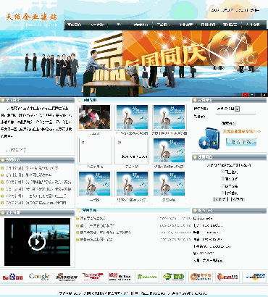Select the second poll radio option

coord(223,179)
